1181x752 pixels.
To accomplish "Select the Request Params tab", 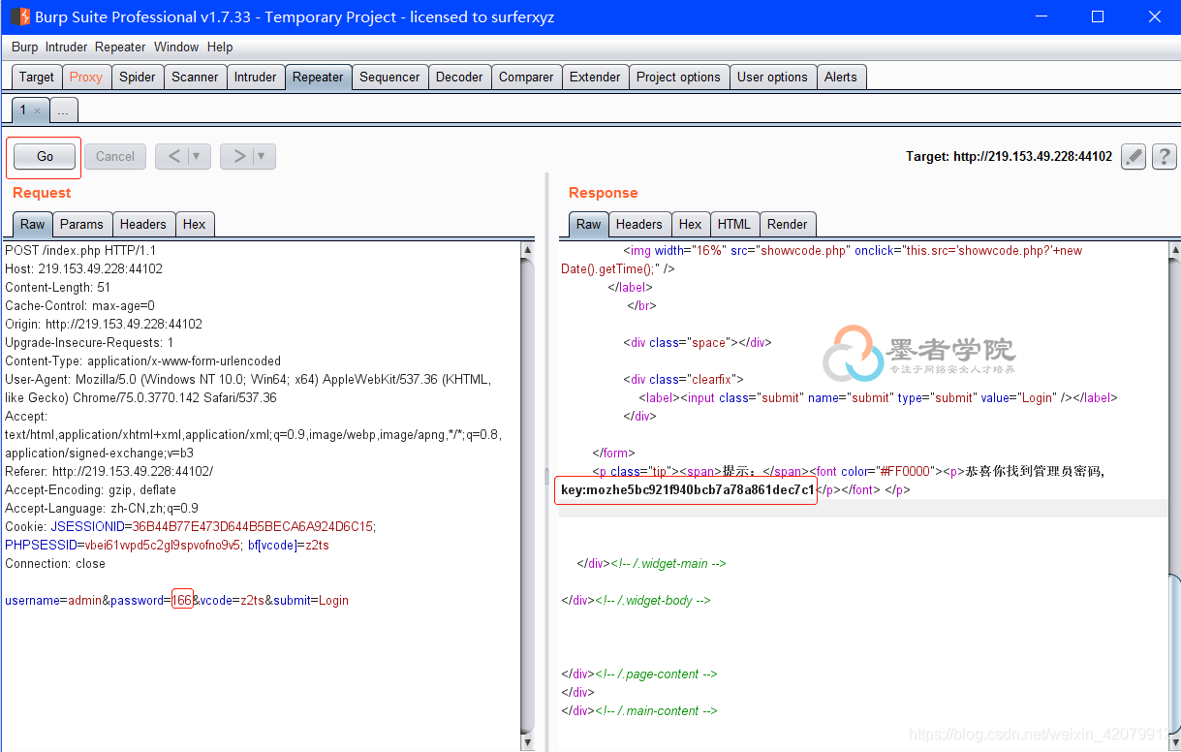I will (81, 224).
